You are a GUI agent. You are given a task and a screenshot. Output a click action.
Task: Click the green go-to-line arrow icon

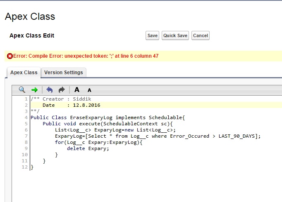pyautogui.click(x=34, y=89)
